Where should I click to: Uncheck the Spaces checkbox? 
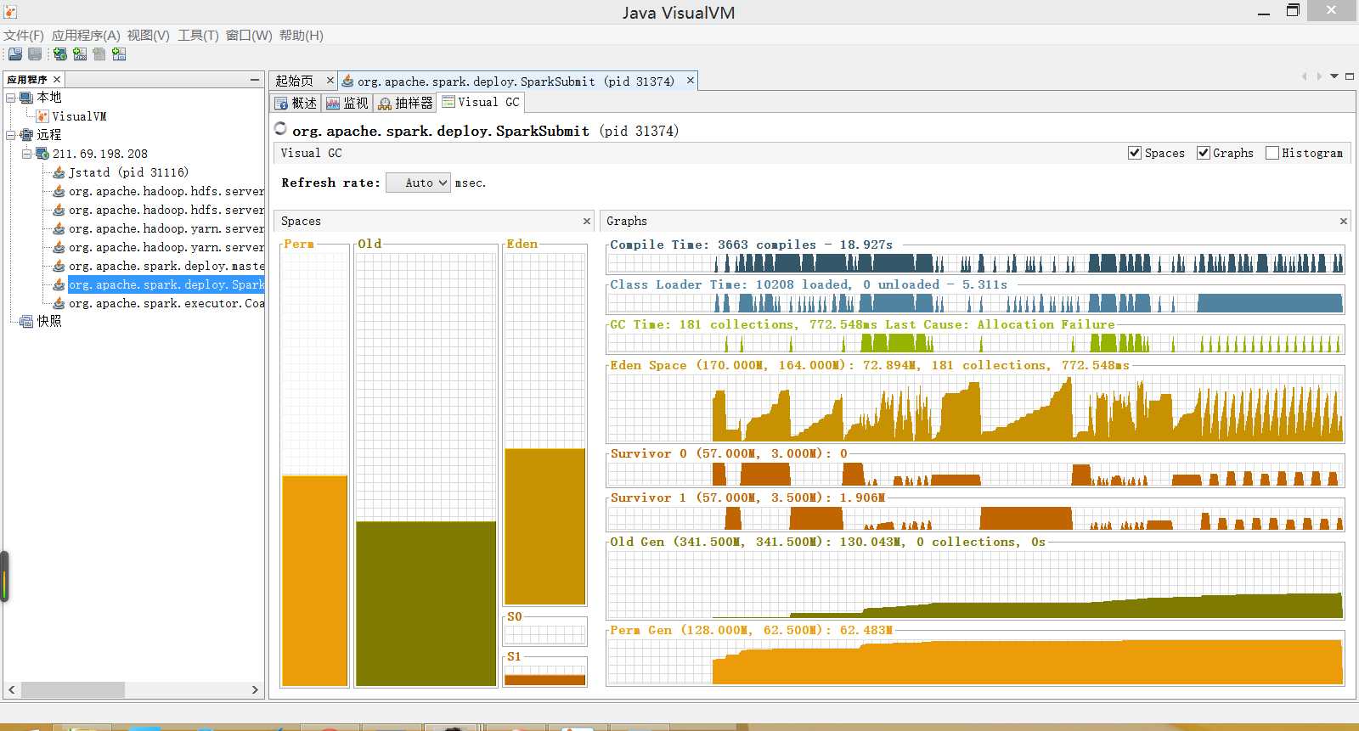tap(1135, 153)
